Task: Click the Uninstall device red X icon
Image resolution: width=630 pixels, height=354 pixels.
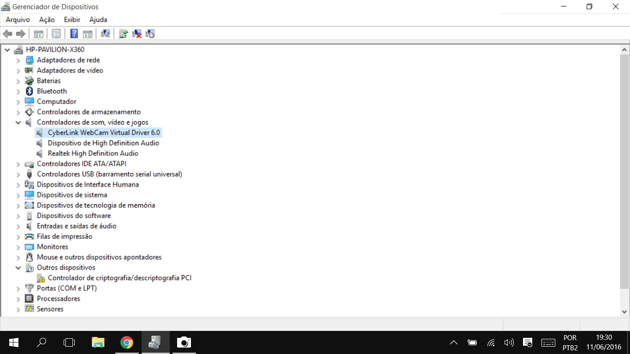Action: coord(137,34)
